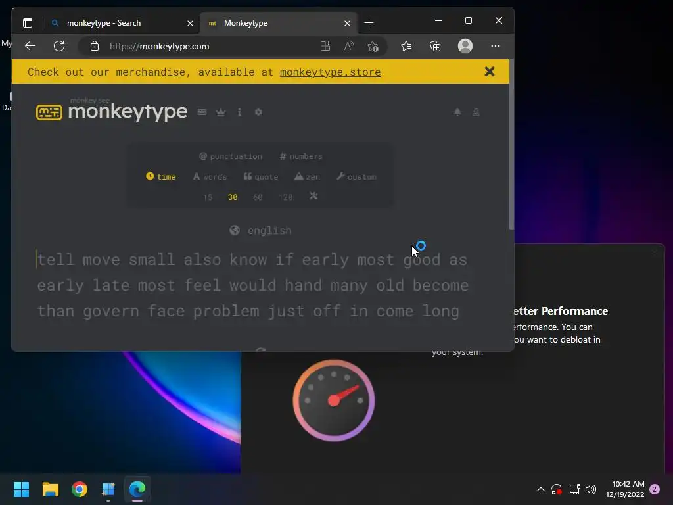Select zen test mode

click(x=308, y=176)
